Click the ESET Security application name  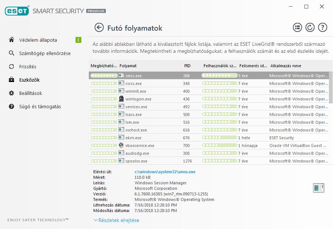[282, 138]
